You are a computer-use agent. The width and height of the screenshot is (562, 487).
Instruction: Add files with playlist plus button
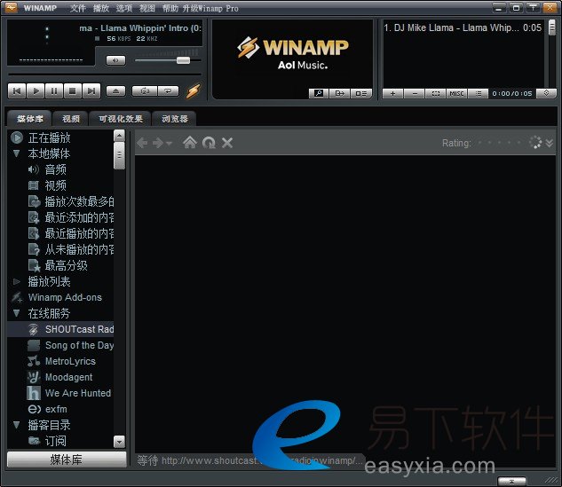(392, 93)
